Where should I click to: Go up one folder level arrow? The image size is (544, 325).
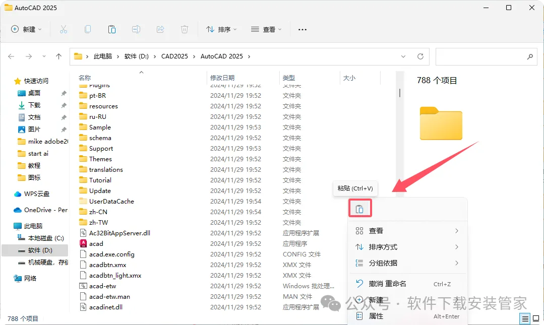coord(58,56)
